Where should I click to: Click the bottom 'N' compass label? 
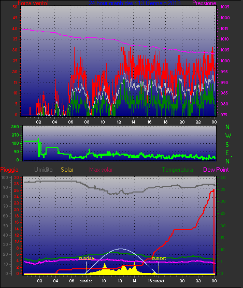227,161
